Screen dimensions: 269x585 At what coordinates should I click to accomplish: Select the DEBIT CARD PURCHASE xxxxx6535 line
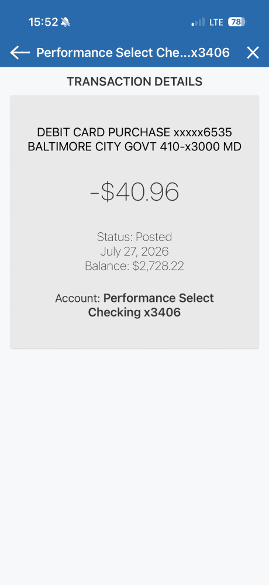click(134, 132)
